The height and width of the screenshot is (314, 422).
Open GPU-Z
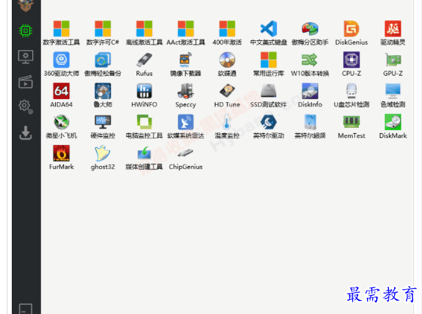[393, 64]
